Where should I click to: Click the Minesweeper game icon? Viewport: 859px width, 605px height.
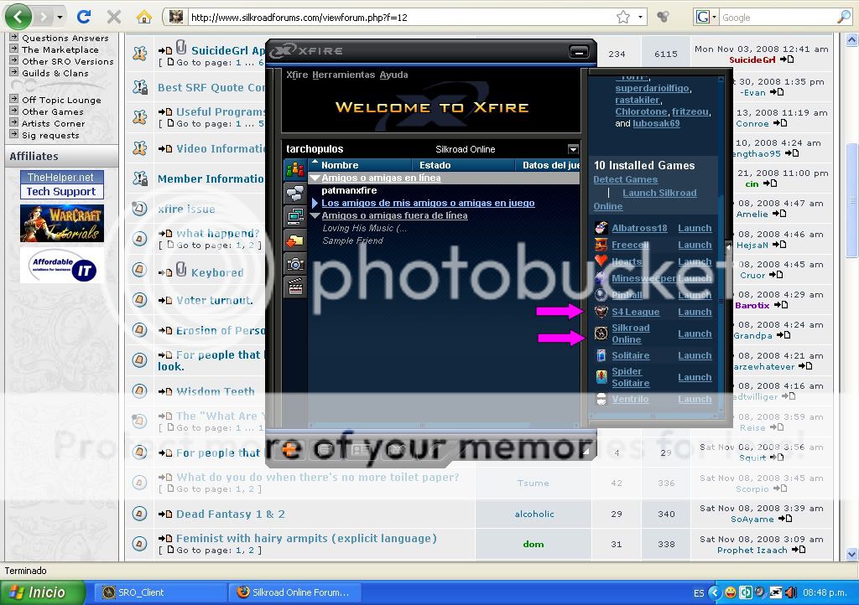[x=599, y=277]
